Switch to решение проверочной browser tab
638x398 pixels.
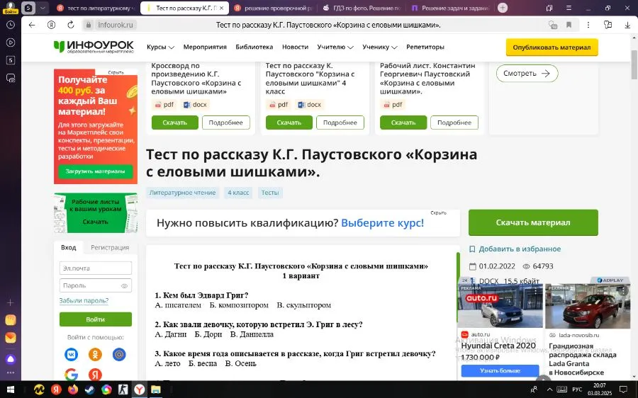tap(273, 8)
